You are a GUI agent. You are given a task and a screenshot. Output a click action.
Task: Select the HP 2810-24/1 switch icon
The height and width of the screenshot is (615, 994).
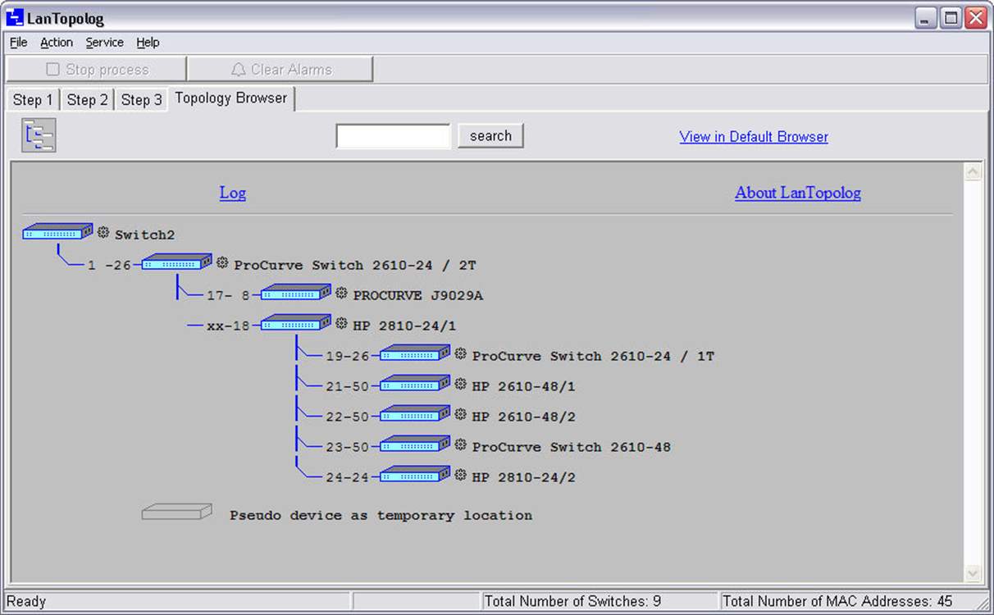click(296, 323)
